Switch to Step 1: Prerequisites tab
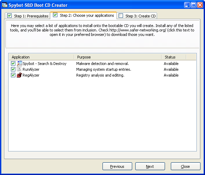Image resolution: width=205 pixels, height=175 pixels. pos(28,16)
